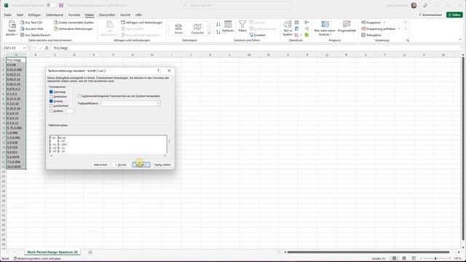Open Erweitert filter options
Viewport: 466px width, 262px height.
point(257,35)
